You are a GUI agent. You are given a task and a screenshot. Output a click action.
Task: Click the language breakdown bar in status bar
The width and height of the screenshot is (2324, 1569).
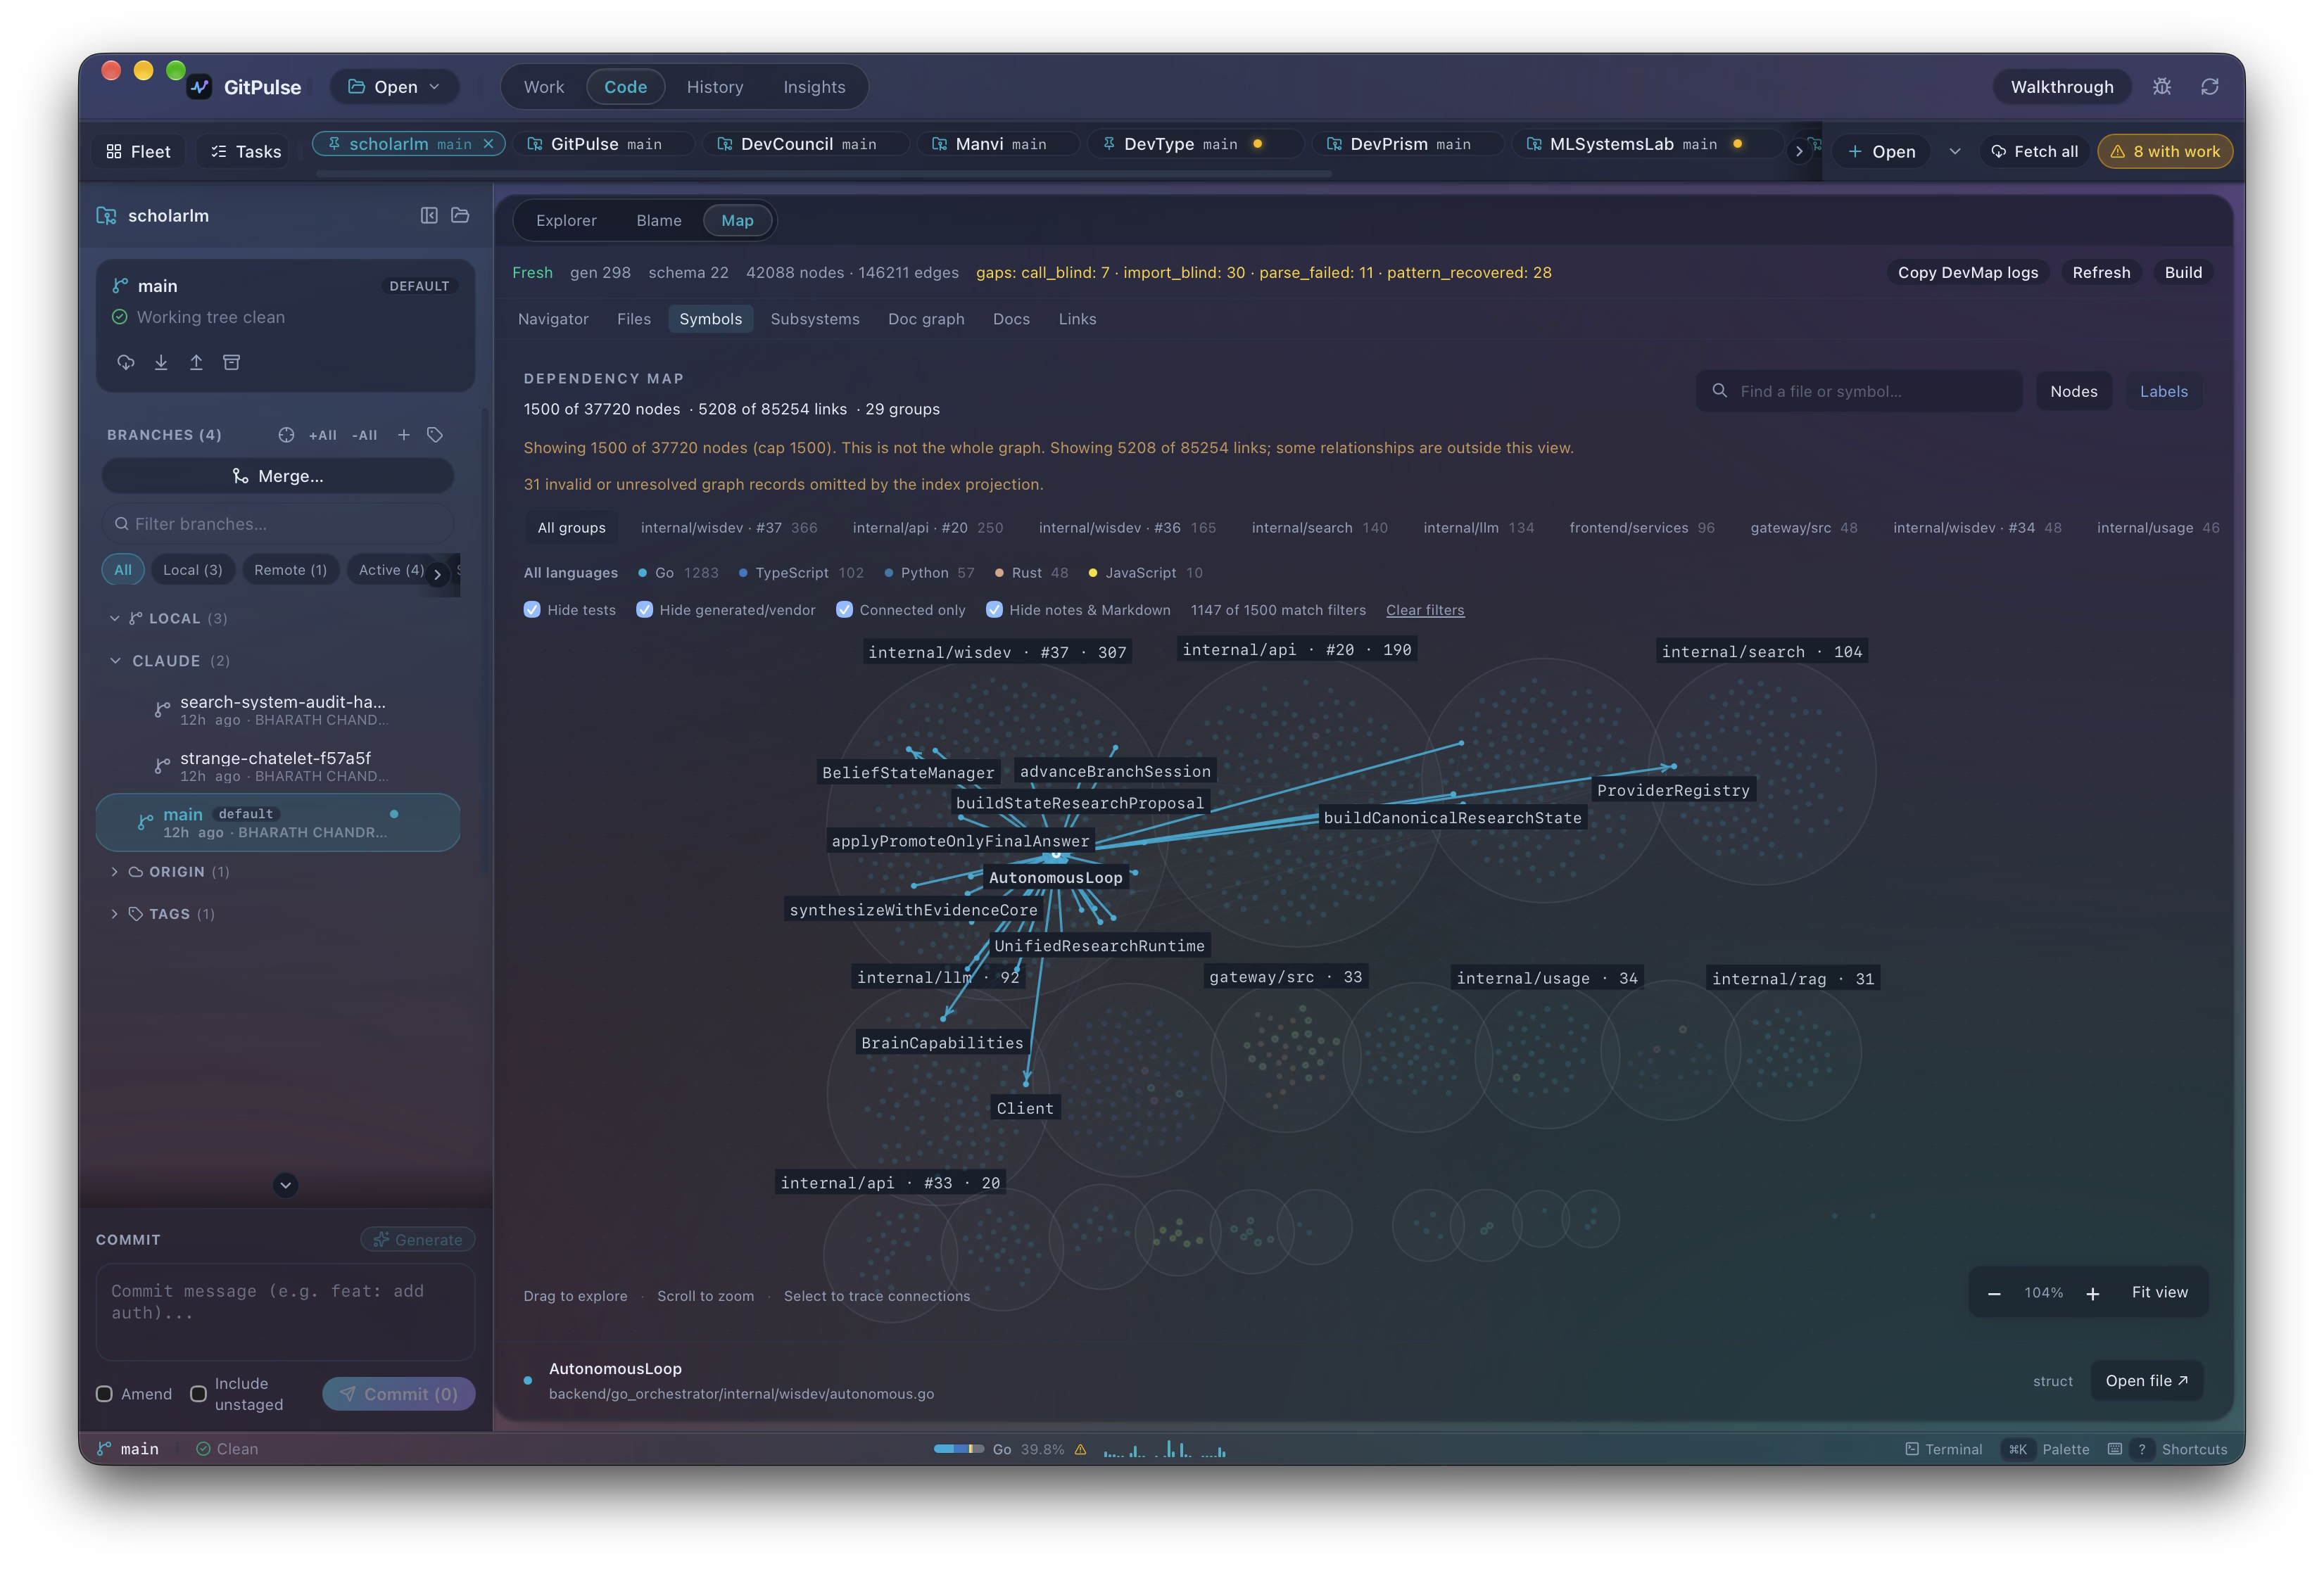coord(958,1449)
